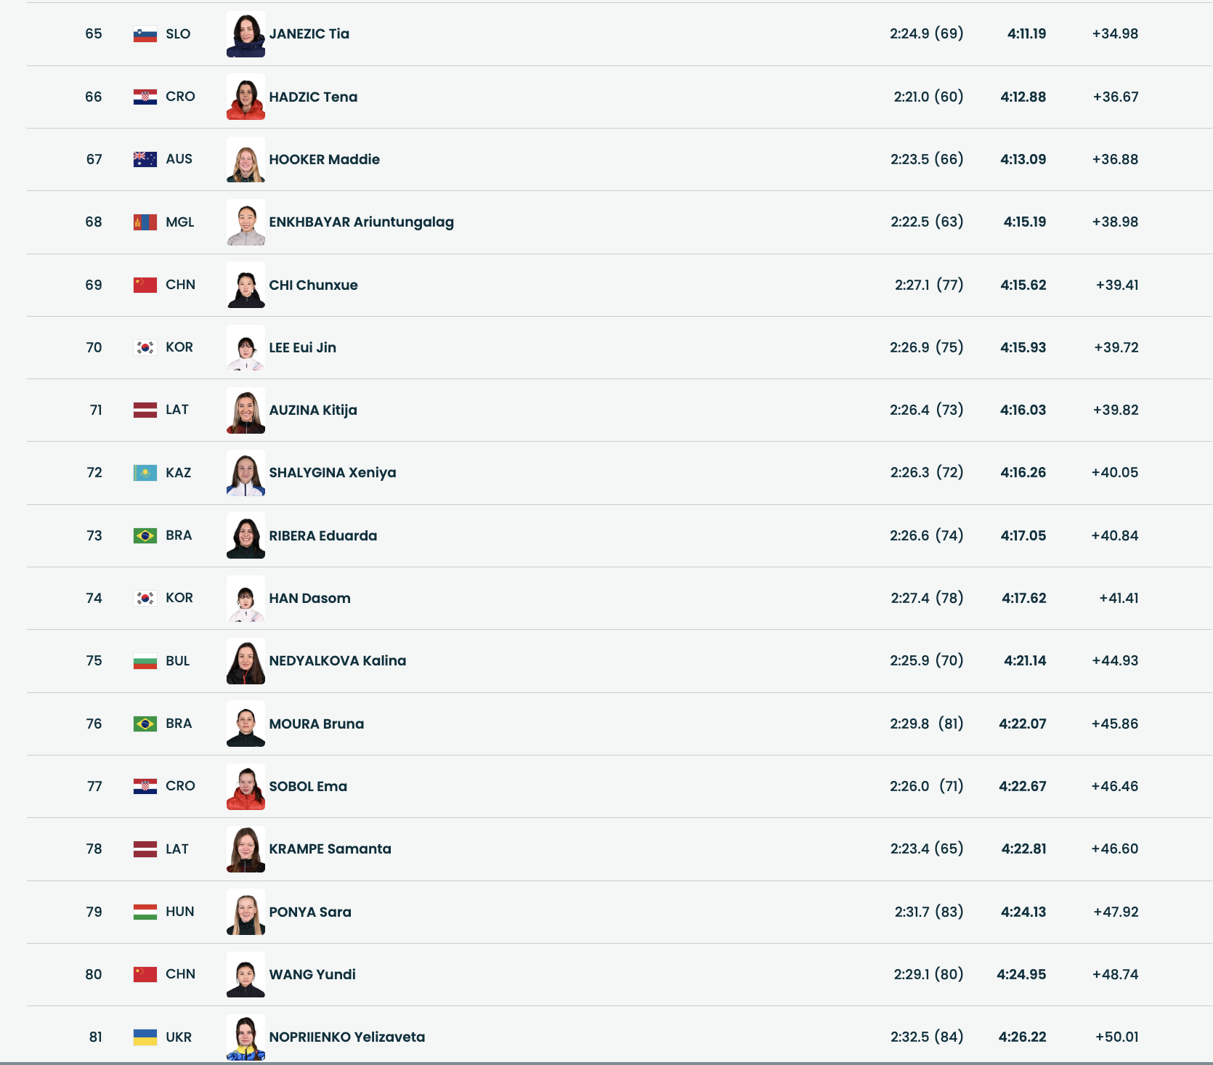Open HOOKER Maddie's athlete photo
Screen dimensions: 1213x1065
(246, 160)
